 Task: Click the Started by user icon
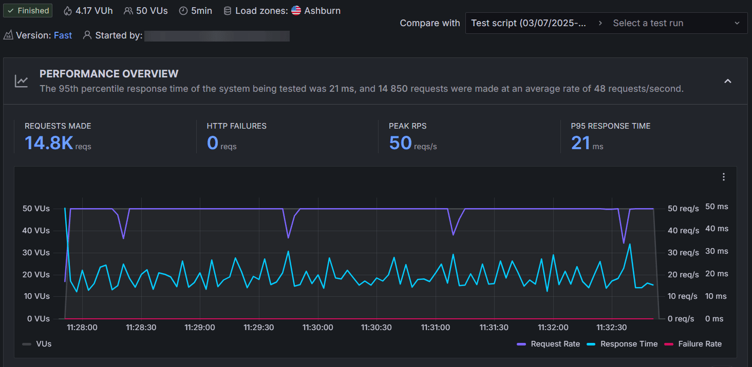coord(87,35)
